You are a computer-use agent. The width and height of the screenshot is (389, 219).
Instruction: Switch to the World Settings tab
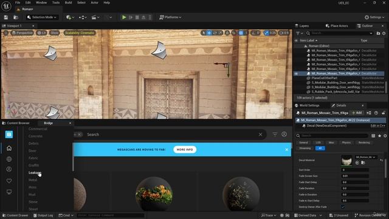[307, 105]
